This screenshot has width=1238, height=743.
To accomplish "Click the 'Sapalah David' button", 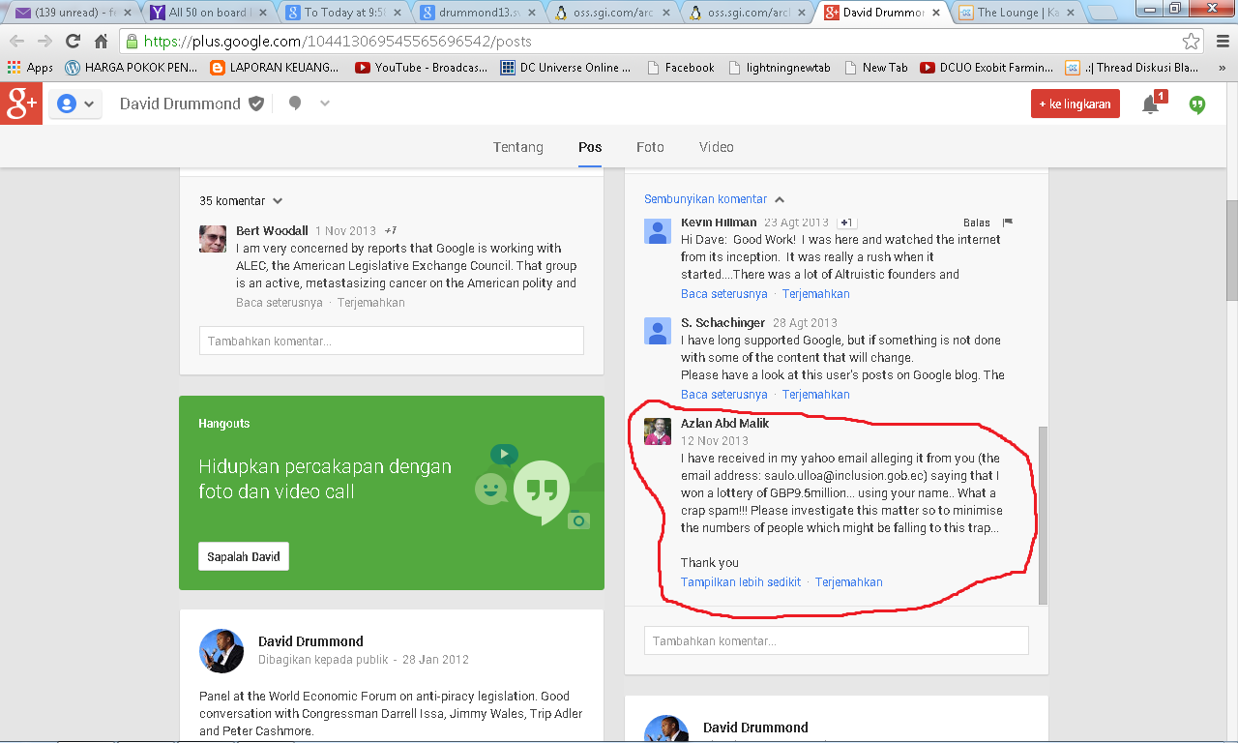I will tap(244, 557).
